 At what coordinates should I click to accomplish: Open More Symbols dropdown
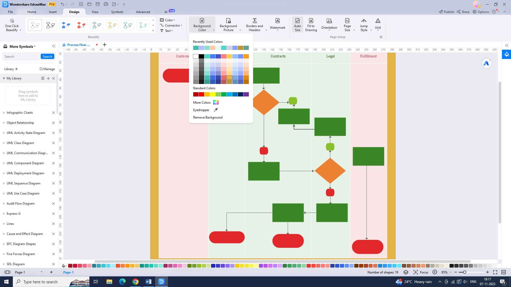coord(22,47)
